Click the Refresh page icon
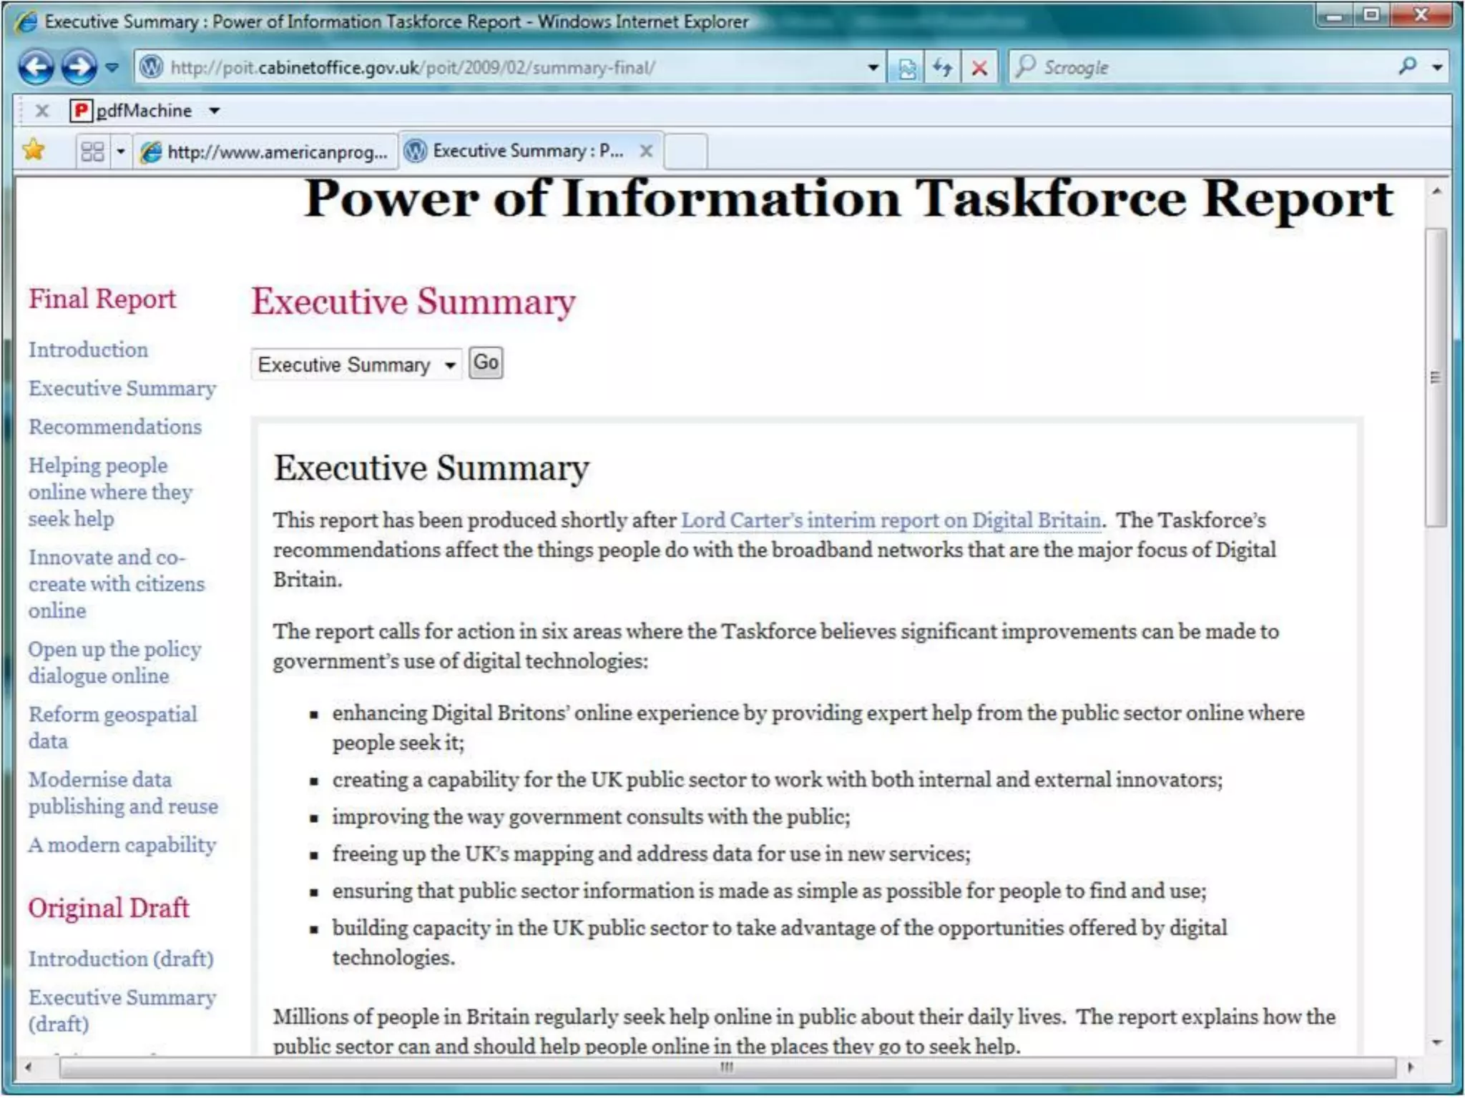This screenshot has height=1098, width=1465. 943,68
